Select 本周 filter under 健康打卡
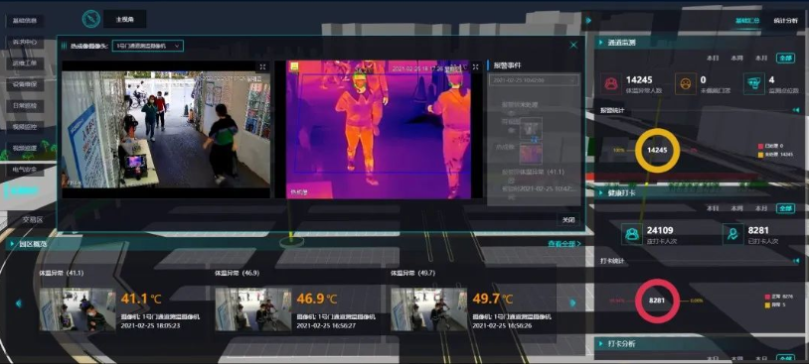This screenshot has height=364, width=809. 736,208
